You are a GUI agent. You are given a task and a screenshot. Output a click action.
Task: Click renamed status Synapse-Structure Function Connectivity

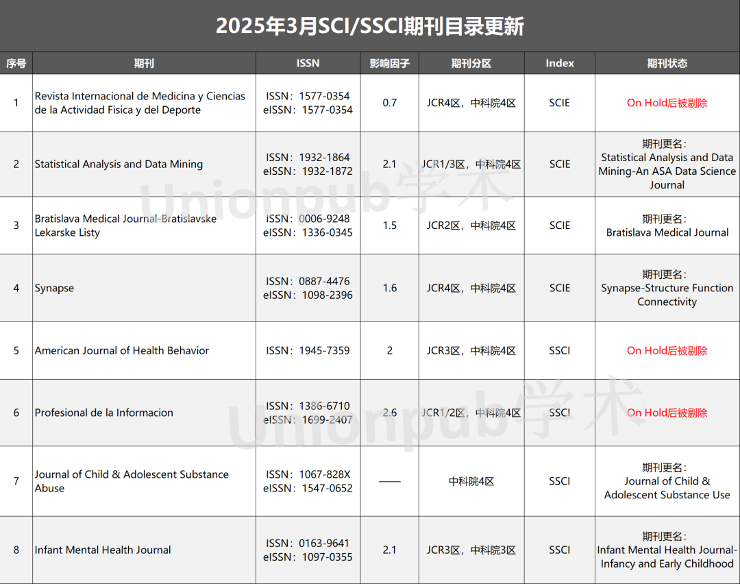667,288
